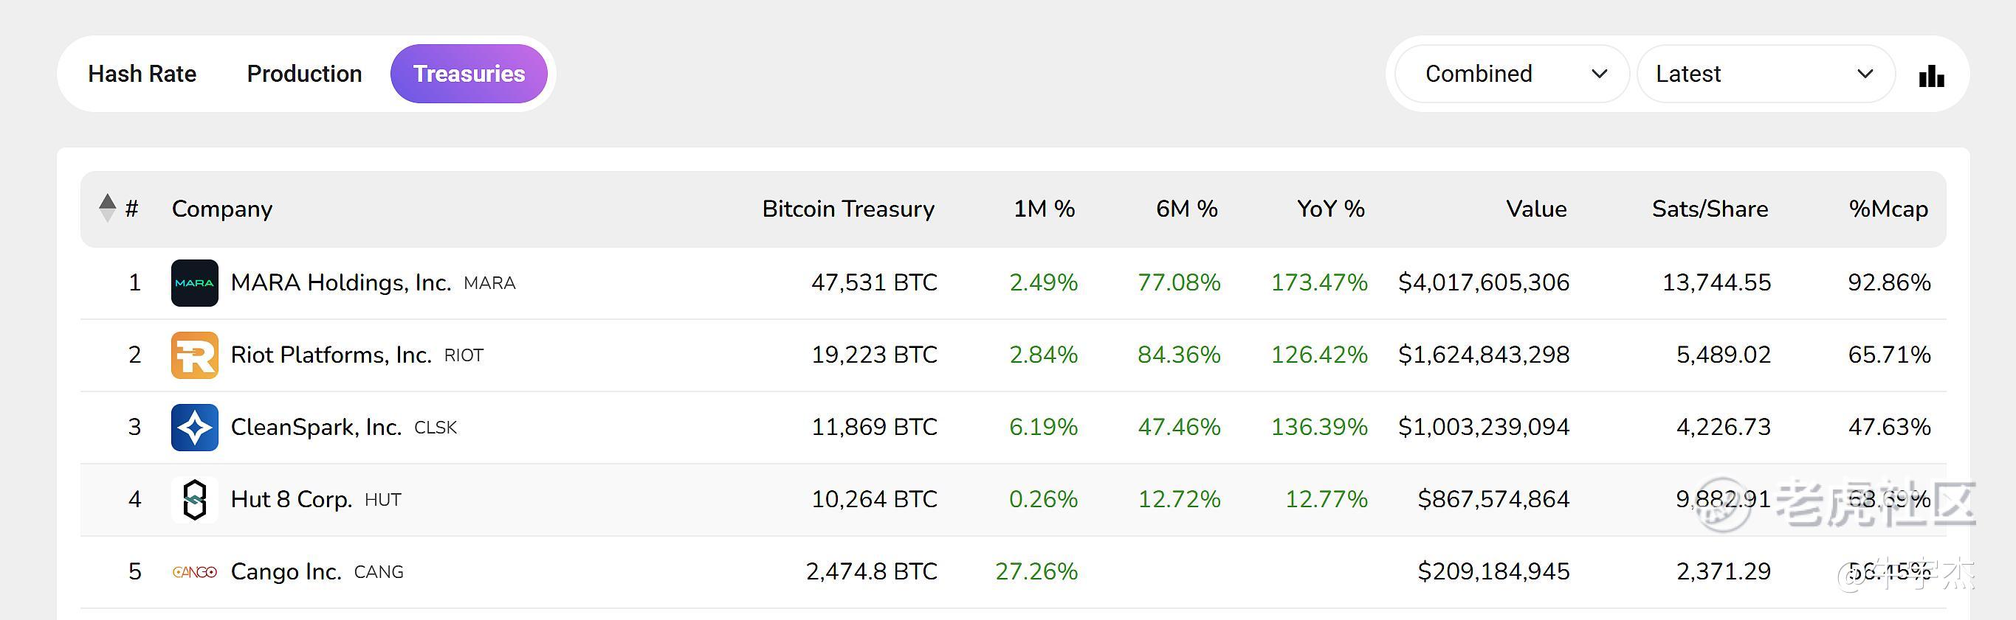
Task: Click the Company column header
Action: pyautogui.click(x=222, y=209)
